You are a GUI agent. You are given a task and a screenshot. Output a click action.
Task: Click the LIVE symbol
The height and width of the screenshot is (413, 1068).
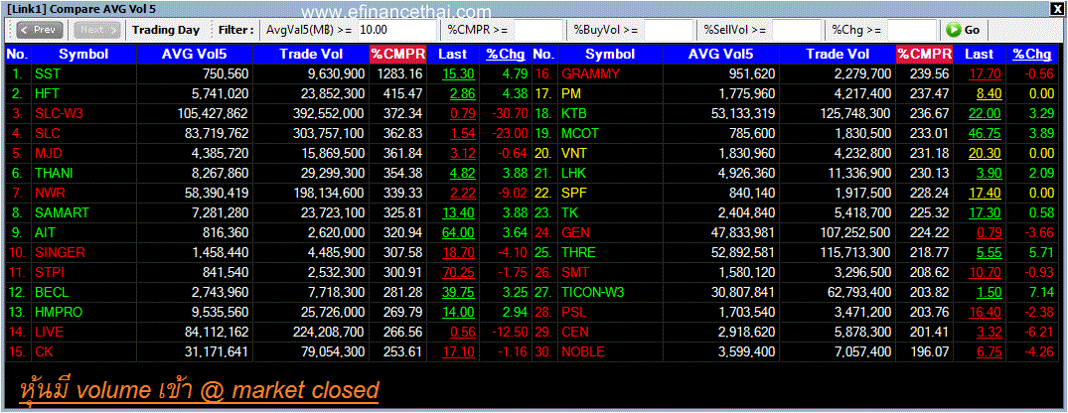click(x=49, y=332)
